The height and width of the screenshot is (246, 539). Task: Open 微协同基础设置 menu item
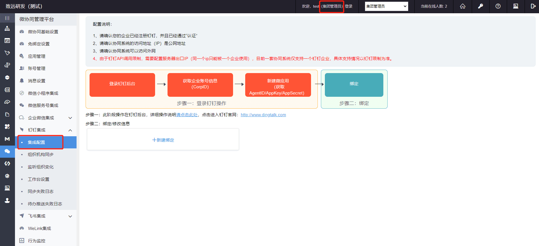click(46, 32)
